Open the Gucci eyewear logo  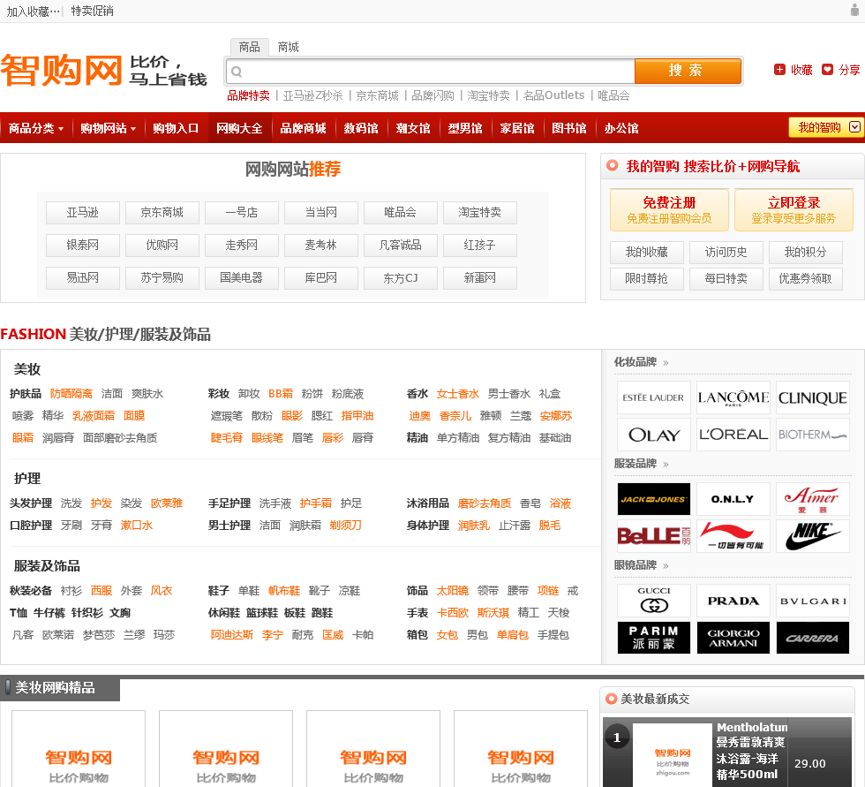pos(653,601)
